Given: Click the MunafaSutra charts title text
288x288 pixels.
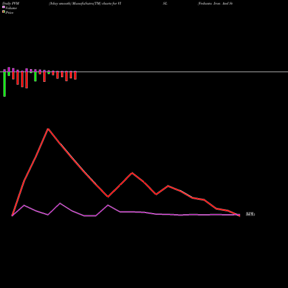Looking at the screenshot, I should (x=85, y=3).
